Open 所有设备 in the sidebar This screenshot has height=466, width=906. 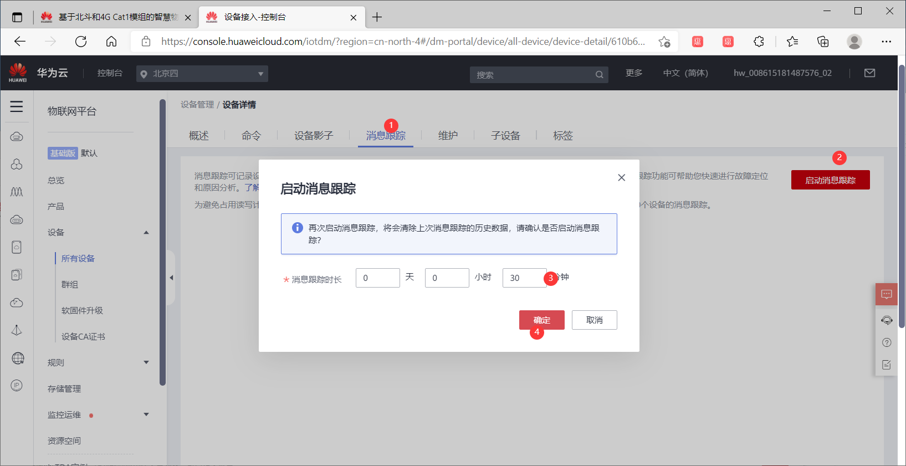[x=78, y=259]
